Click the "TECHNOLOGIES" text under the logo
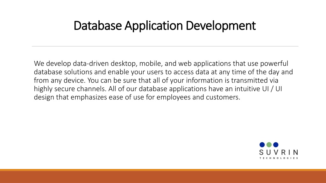Image resolution: width=326 pixels, height=183 pixels. pos(279,158)
